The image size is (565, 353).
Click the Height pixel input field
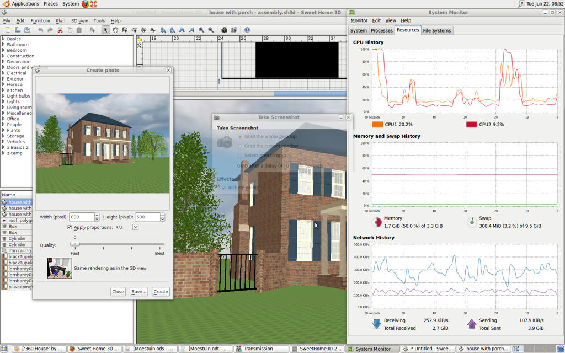click(148, 217)
